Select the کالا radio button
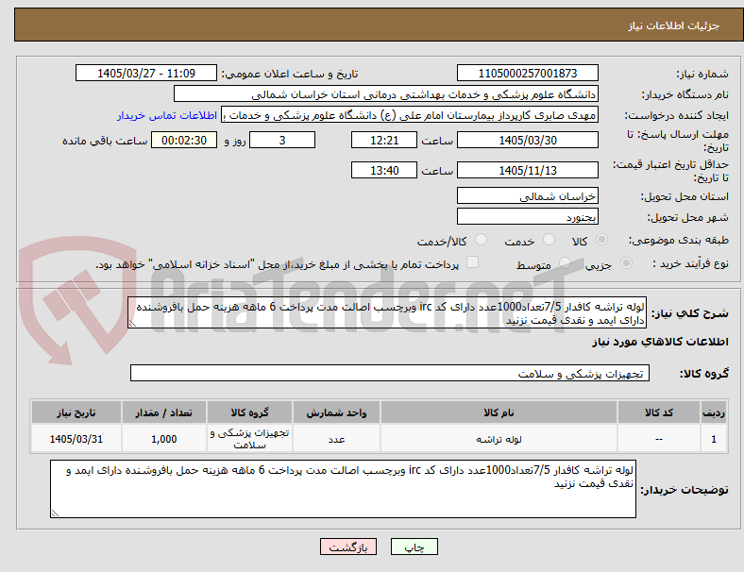Screen dimensions: 744x572 [x=601, y=240]
